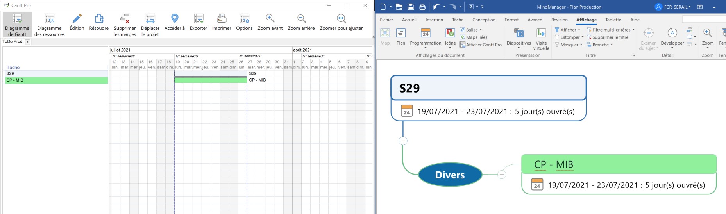Image resolution: width=726 pixels, height=214 pixels.
Task: Click the Imprimer printer icon
Action: pos(222,19)
